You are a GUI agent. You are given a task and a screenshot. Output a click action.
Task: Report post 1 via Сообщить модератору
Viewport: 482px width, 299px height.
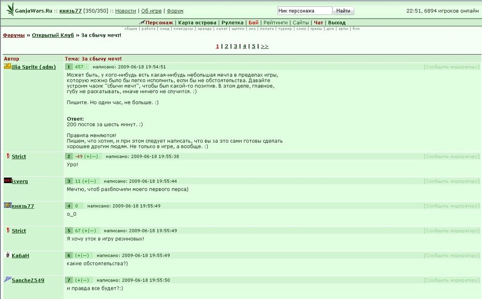pyautogui.click(x=451, y=67)
